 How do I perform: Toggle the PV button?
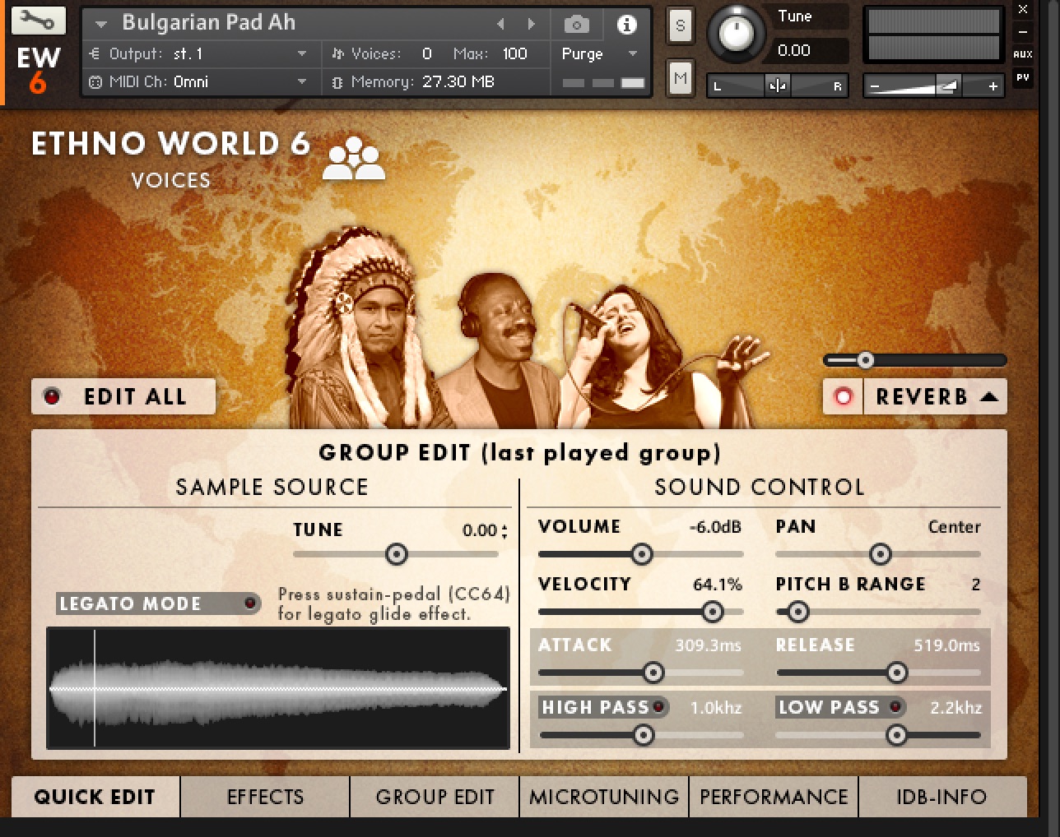click(1023, 77)
